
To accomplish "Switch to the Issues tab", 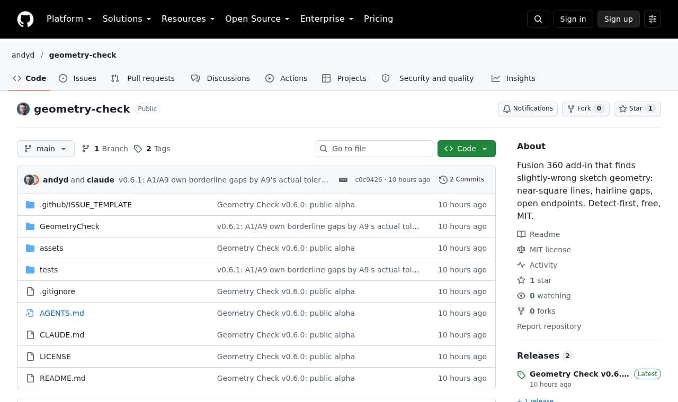I will (x=78, y=78).
